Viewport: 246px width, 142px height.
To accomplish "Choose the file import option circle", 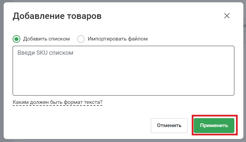I will click(x=81, y=39).
